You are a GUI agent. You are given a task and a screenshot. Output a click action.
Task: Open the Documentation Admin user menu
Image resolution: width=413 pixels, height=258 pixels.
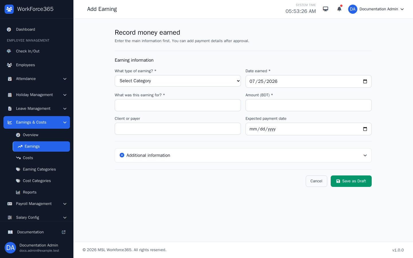click(x=376, y=9)
